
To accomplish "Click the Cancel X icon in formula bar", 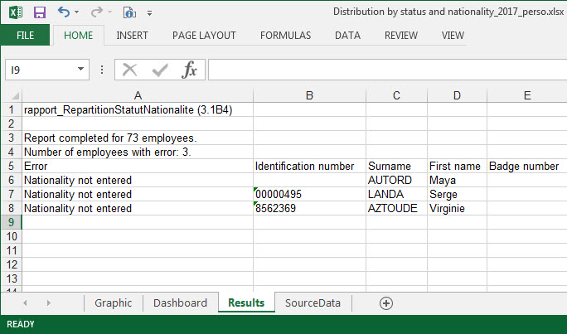I will 129,70.
